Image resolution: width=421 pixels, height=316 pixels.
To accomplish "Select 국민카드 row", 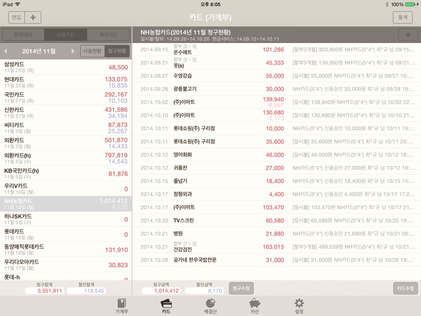I will (x=66, y=98).
